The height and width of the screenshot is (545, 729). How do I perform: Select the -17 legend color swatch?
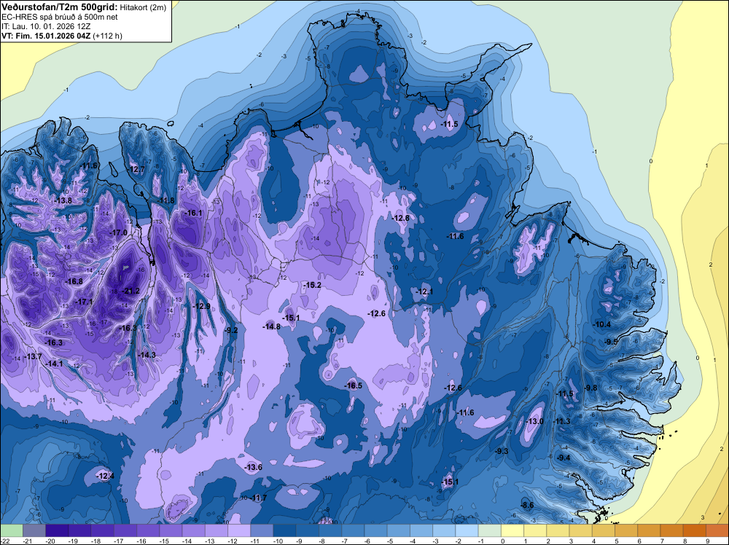click(x=125, y=531)
